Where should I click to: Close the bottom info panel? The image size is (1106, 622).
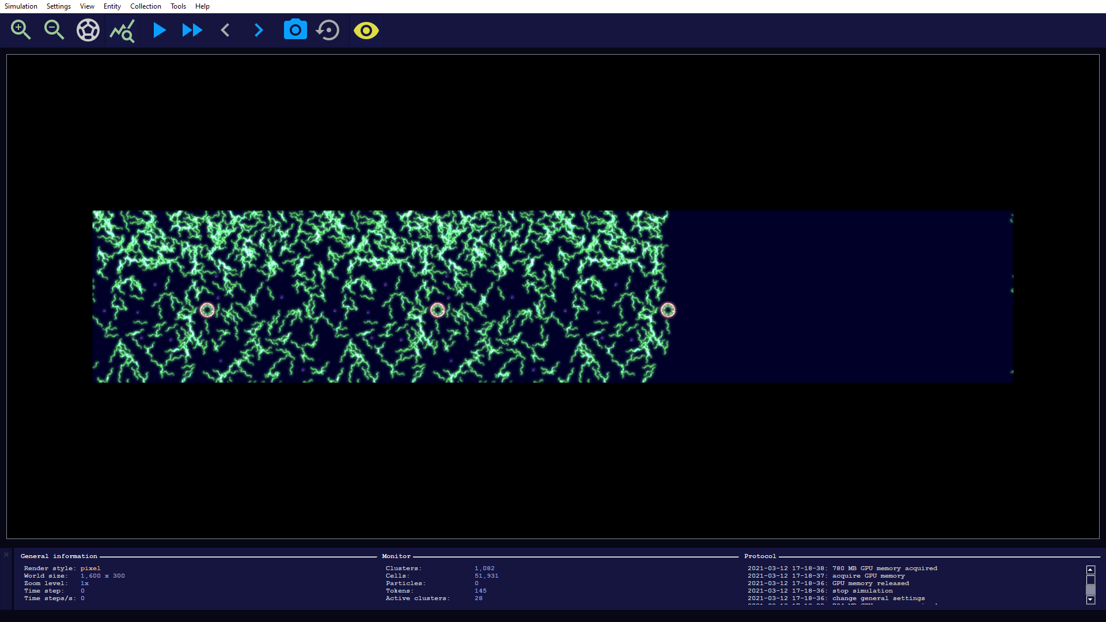click(6, 555)
